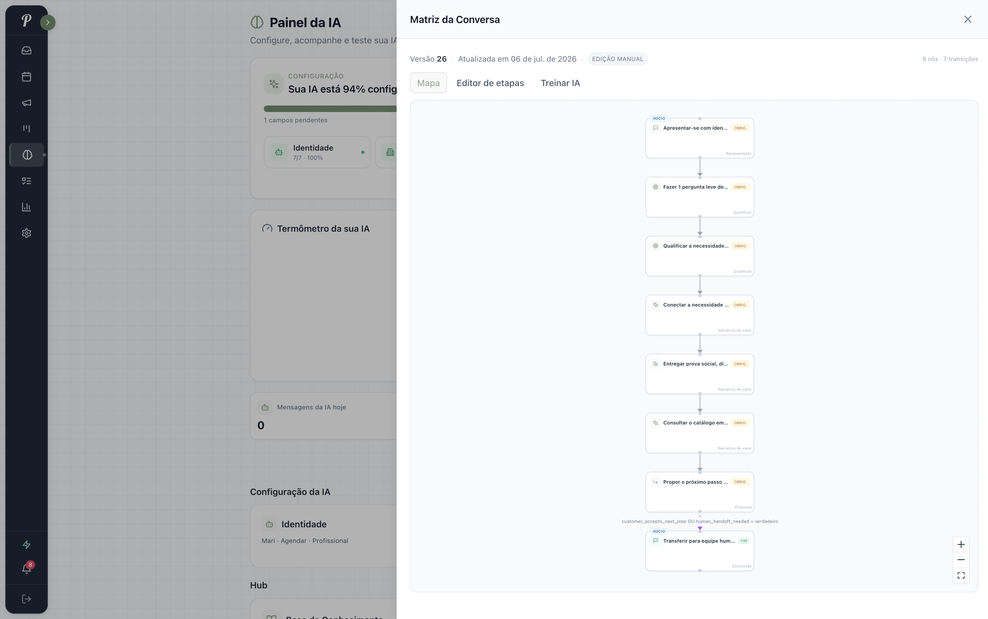This screenshot has height=619, width=988.
Task: Click the '1 campos pendentes' text
Action: tap(295, 120)
